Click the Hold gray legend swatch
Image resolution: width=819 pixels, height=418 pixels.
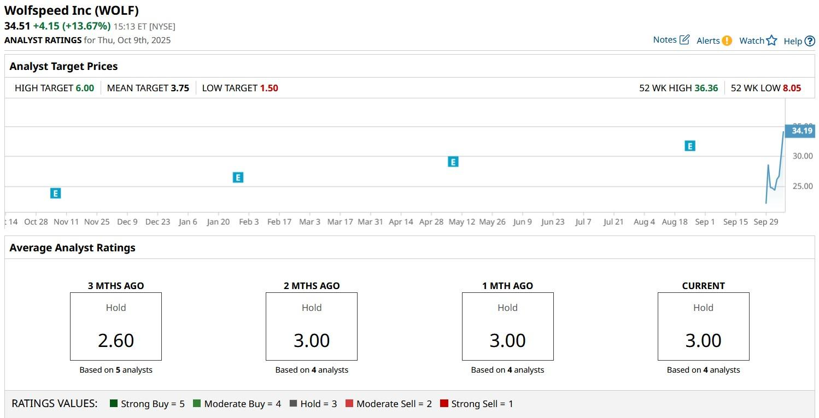pos(293,404)
